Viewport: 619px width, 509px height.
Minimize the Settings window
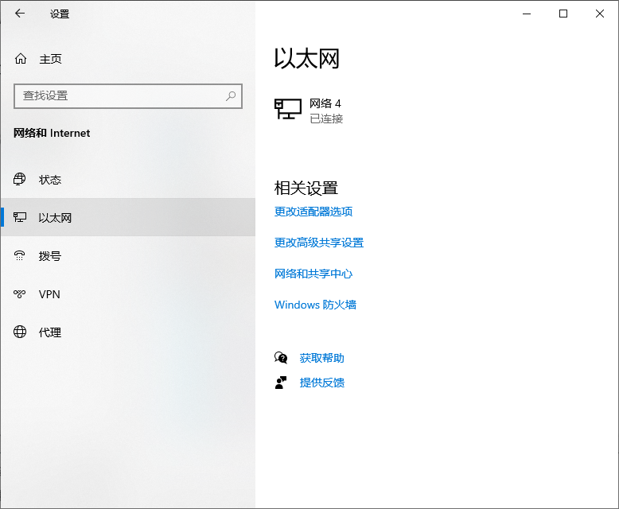pyautogui.click(x=527, y=14)
